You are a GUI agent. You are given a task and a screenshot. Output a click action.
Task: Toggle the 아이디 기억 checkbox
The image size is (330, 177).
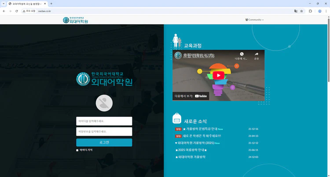[x=77, y=150]
